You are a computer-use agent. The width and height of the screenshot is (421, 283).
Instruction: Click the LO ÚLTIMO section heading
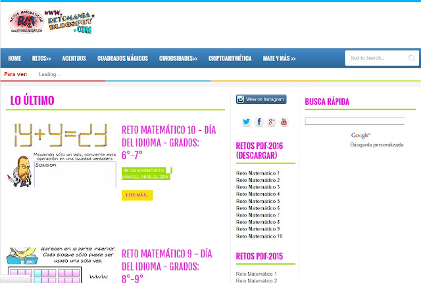point(32,100)
